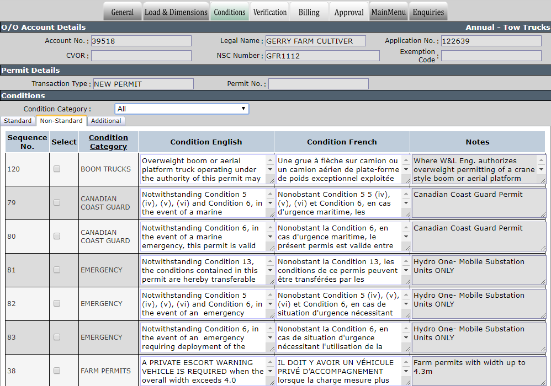Open the Additional conditions tab
Screen dimensions: 551x386
[106, 121]
